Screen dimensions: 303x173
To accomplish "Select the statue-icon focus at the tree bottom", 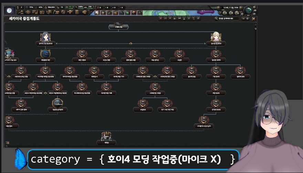I will [105, 136].
